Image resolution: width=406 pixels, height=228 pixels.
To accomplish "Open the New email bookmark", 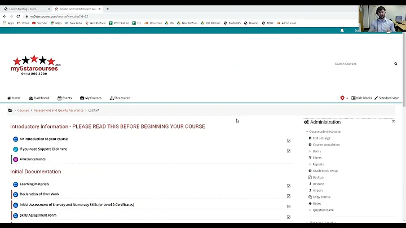I will tap(153, 23).
